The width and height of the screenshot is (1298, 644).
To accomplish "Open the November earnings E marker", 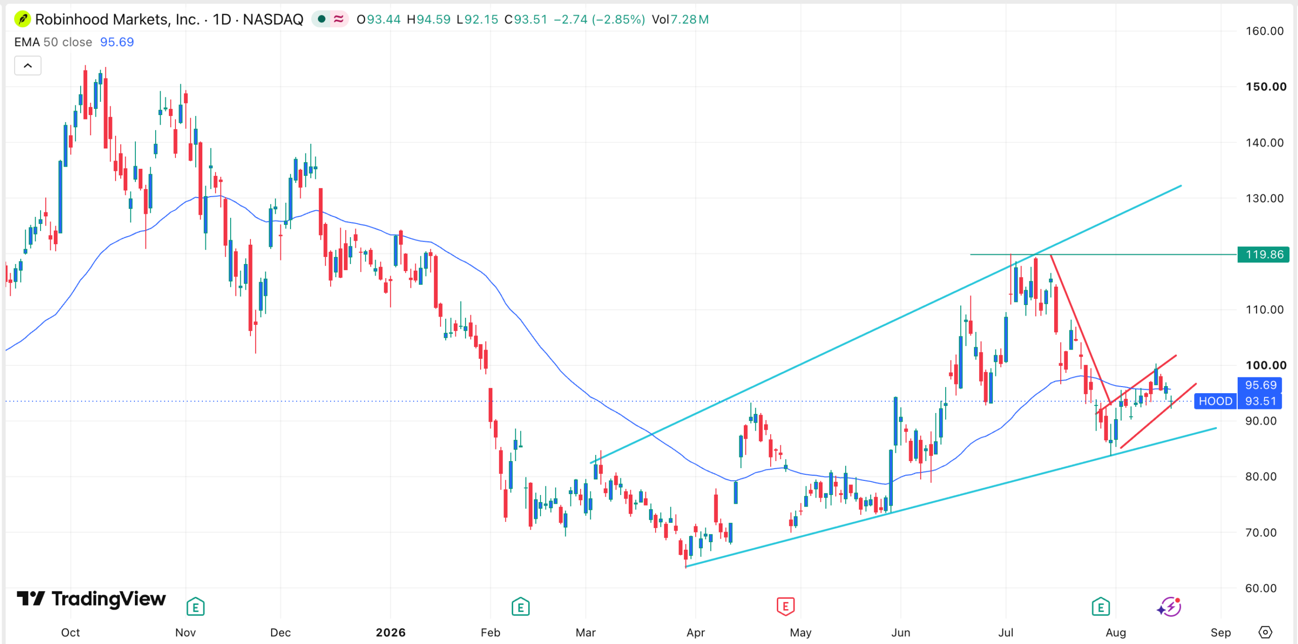I will click(195, 607).
